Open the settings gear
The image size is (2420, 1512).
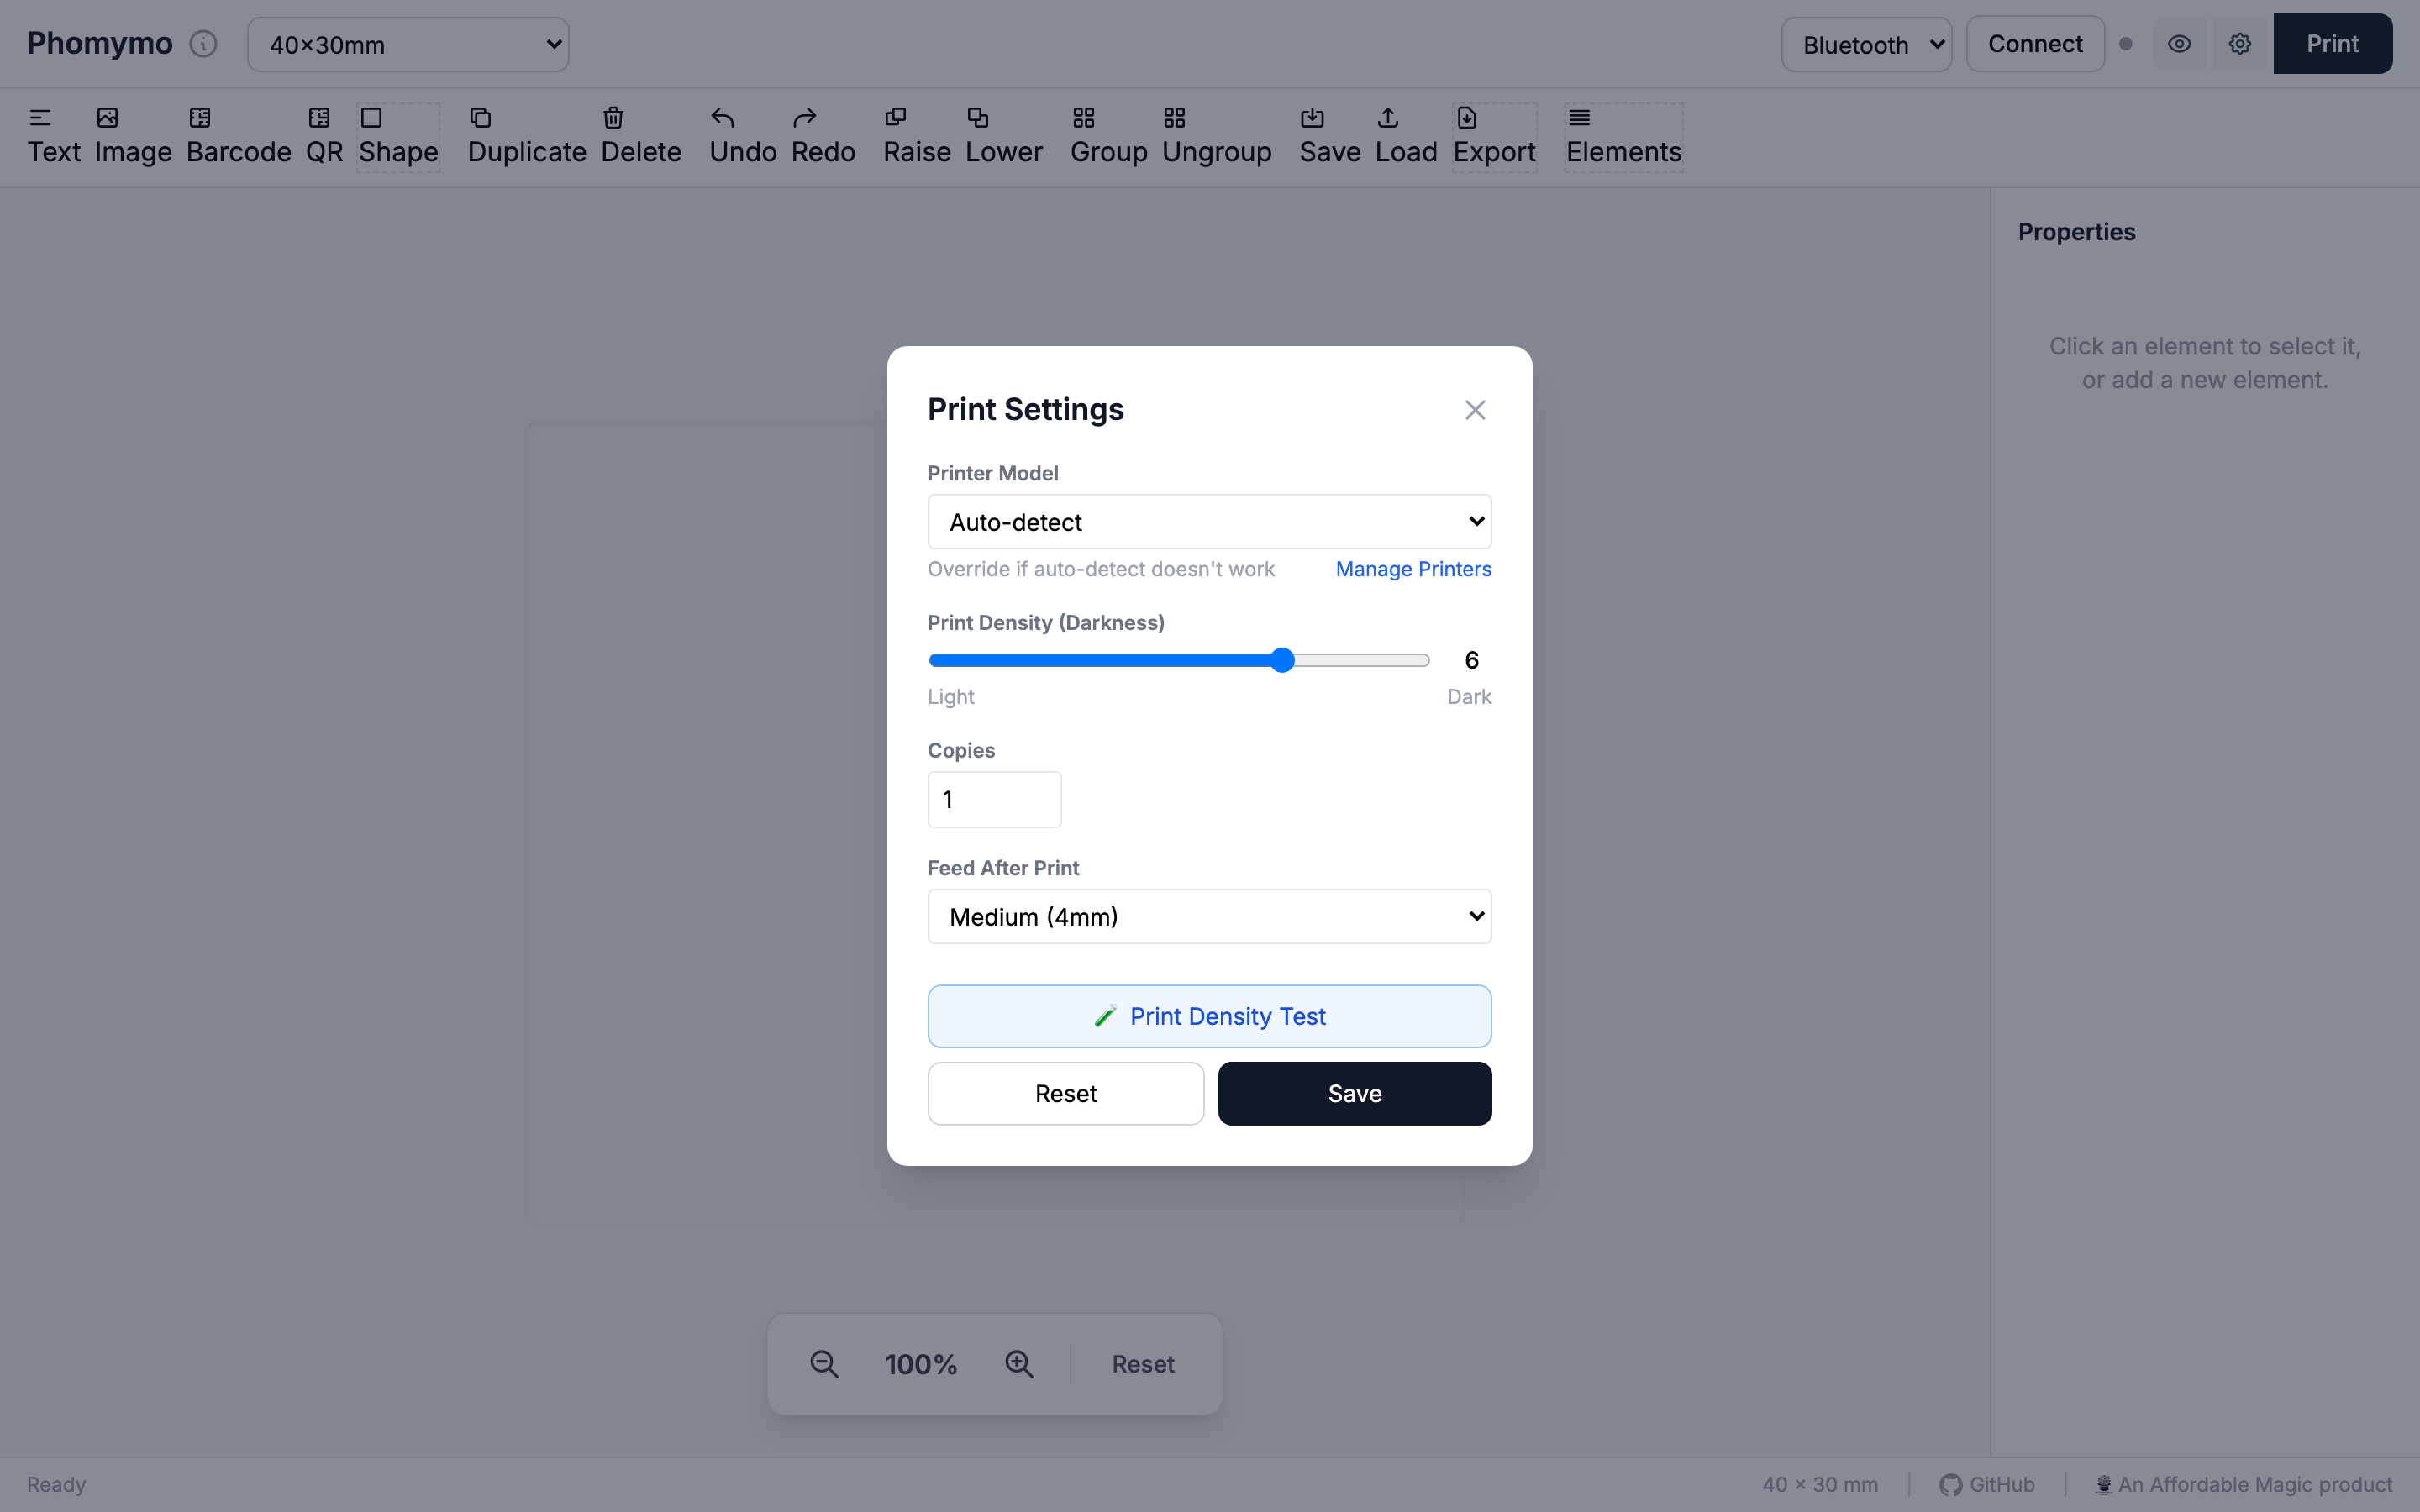click(2239, 43)
